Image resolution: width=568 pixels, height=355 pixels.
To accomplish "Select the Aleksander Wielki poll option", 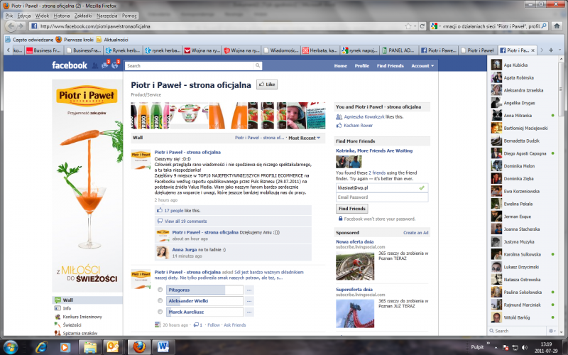I will tap(160, 300).
